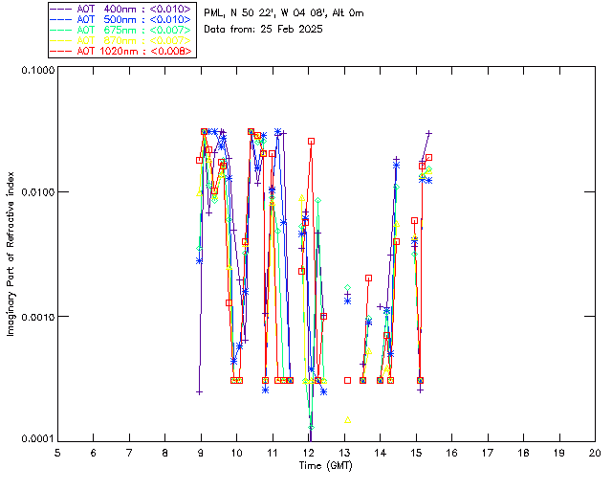Click the x-axis tick label 6
This screenshot has height=490, width=612.
(x=94, y=453)
